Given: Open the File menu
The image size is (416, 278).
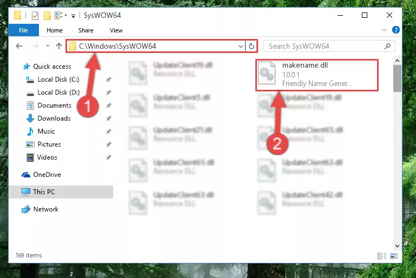Looking at the screenshot, I should [x=23, y=30].
